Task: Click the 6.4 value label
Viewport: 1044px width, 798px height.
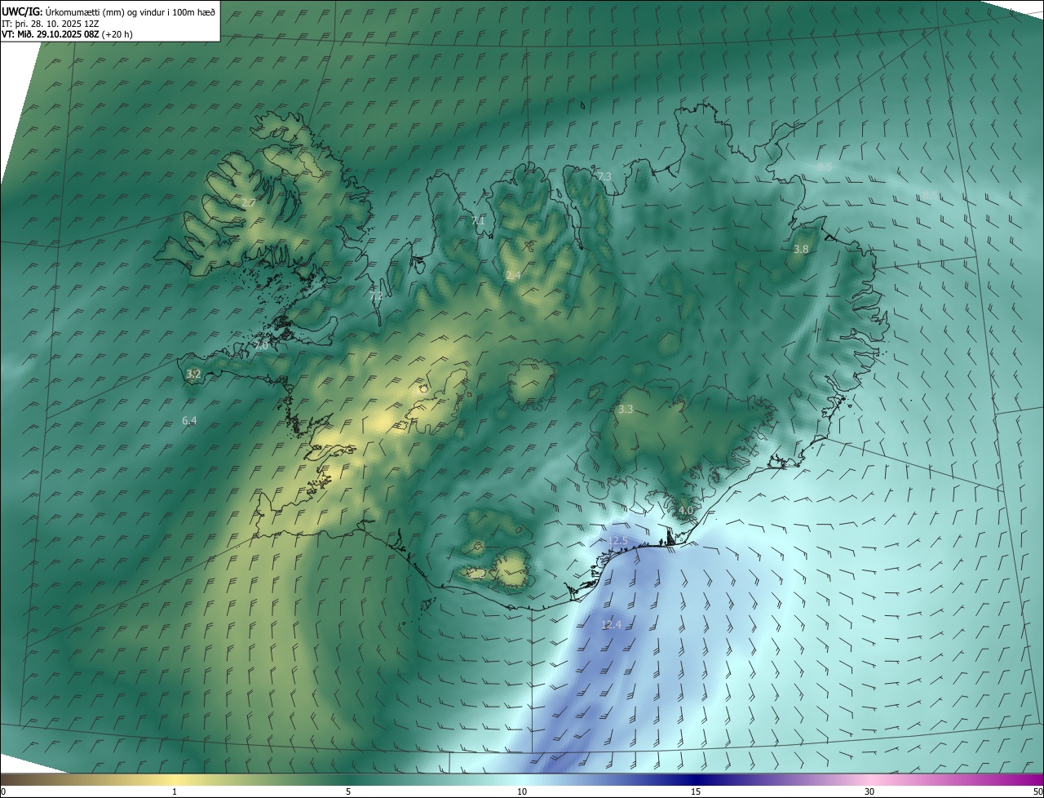Action: (189, 420)
